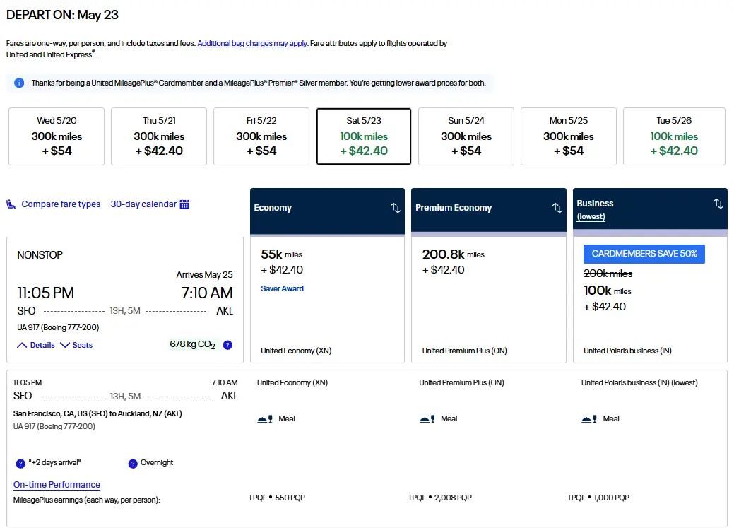Screen dimensions: 734x528
Task: Click the "DEPART ON: May 23" heading
Action: (x=62, y=15)
